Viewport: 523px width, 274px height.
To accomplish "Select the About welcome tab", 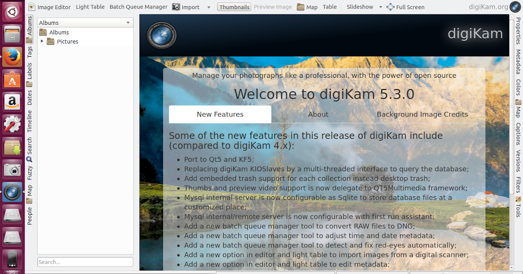I will (x=318, y=114).
